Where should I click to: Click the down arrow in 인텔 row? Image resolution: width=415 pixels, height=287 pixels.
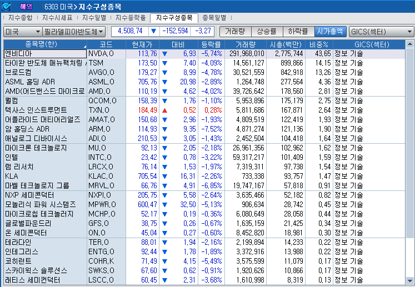point(164,158)
